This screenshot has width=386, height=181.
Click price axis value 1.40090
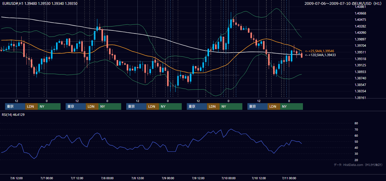pos(360,33)
